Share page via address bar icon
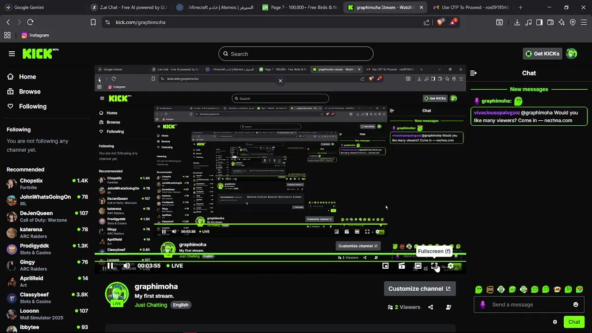The width and height of the screenshot is (592, 333). 426,22
